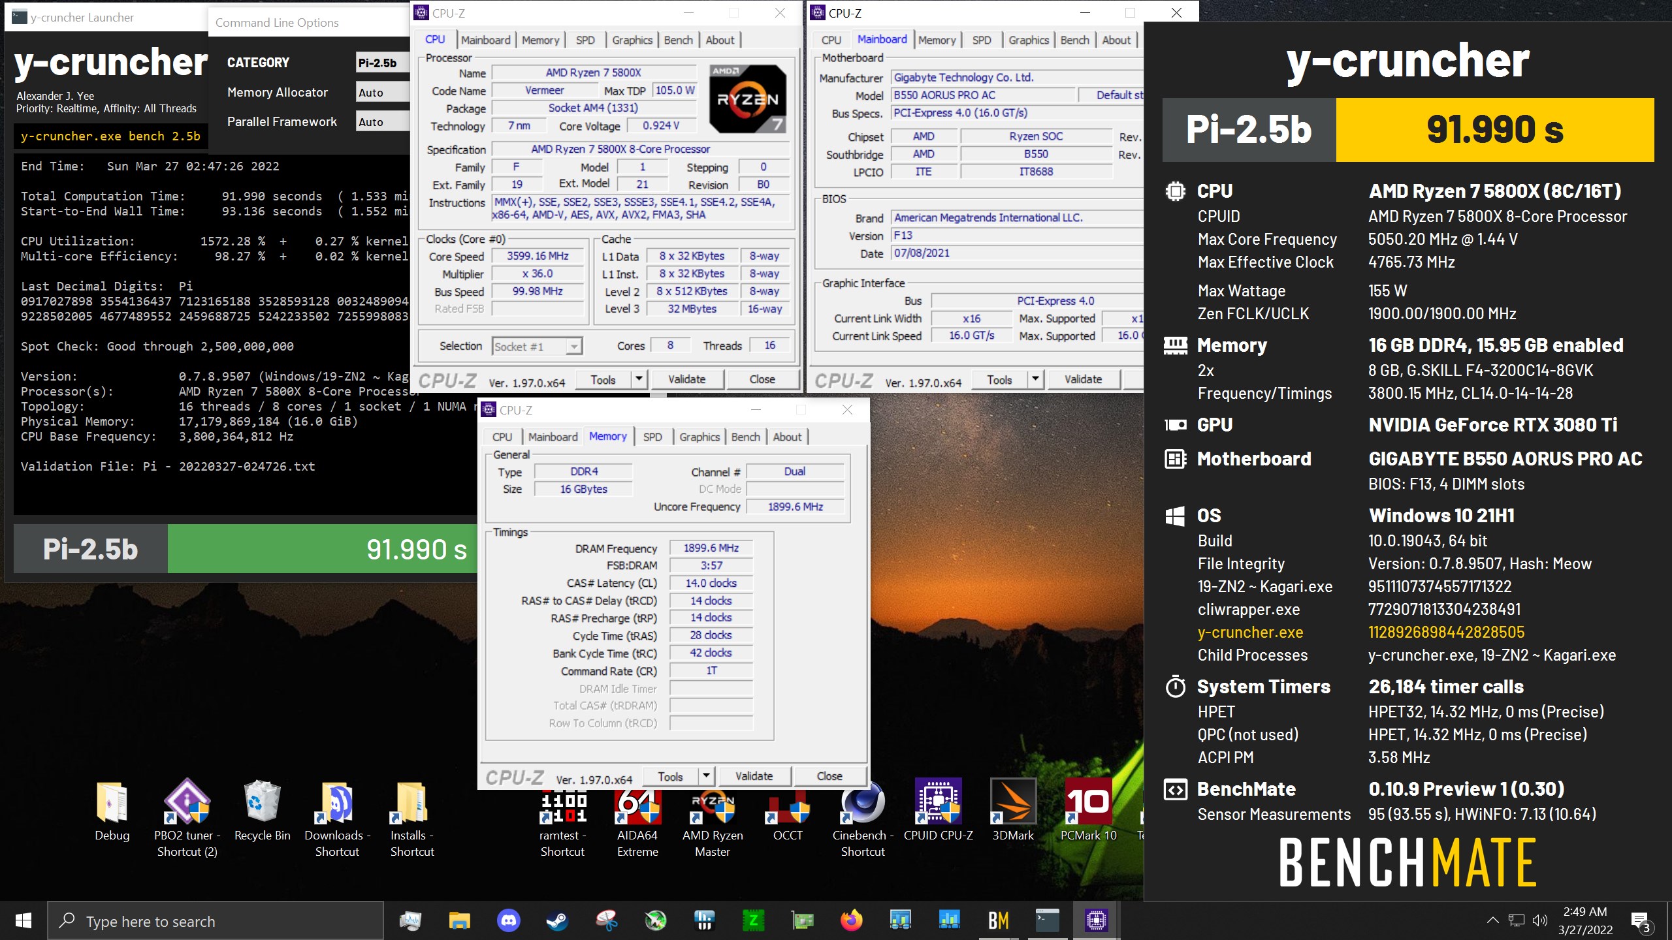The height and width of the screenshot is (940, 1672).
Task: Expand Tools dropdown arrow in Memory window
Action: (706, 776)
